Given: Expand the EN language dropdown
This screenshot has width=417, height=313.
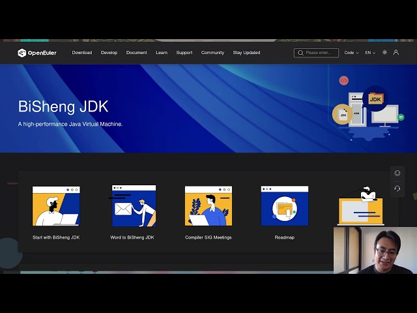Looking at the screenshot, I should 370,53.
